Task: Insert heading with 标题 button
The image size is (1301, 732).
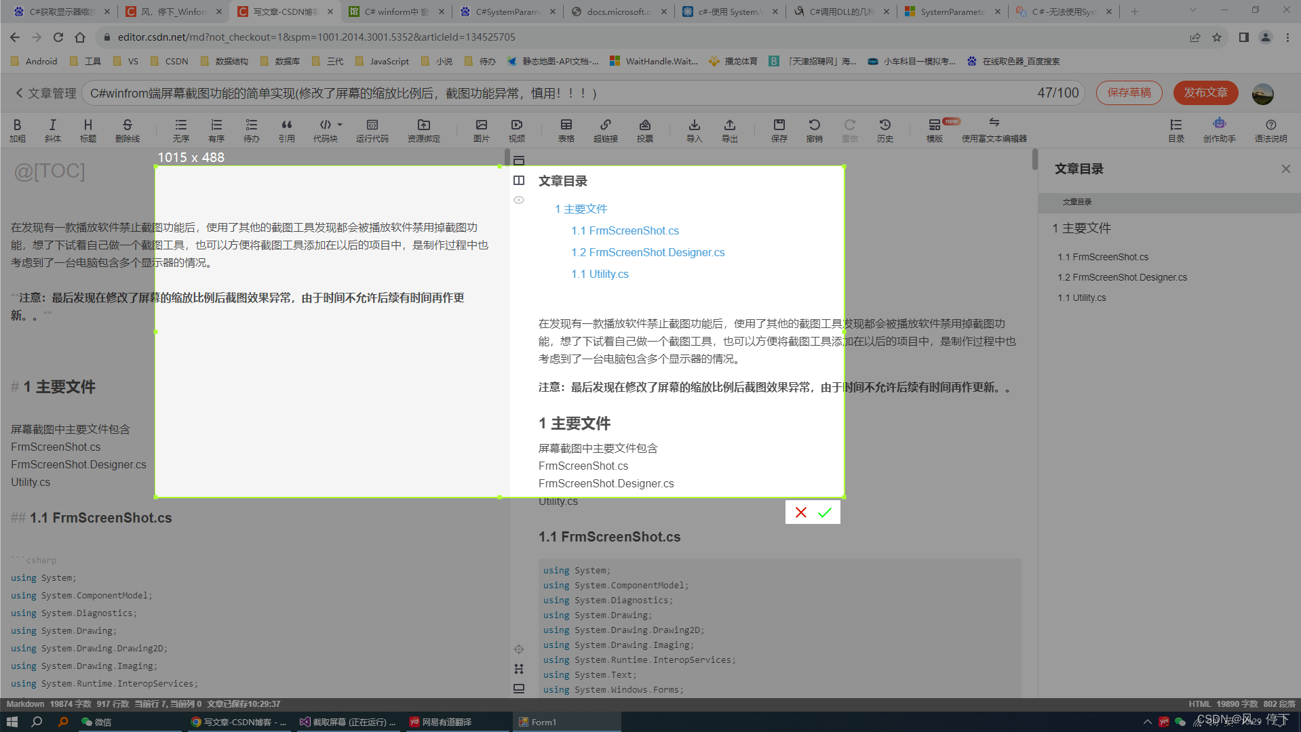Action: pos(88,130)
